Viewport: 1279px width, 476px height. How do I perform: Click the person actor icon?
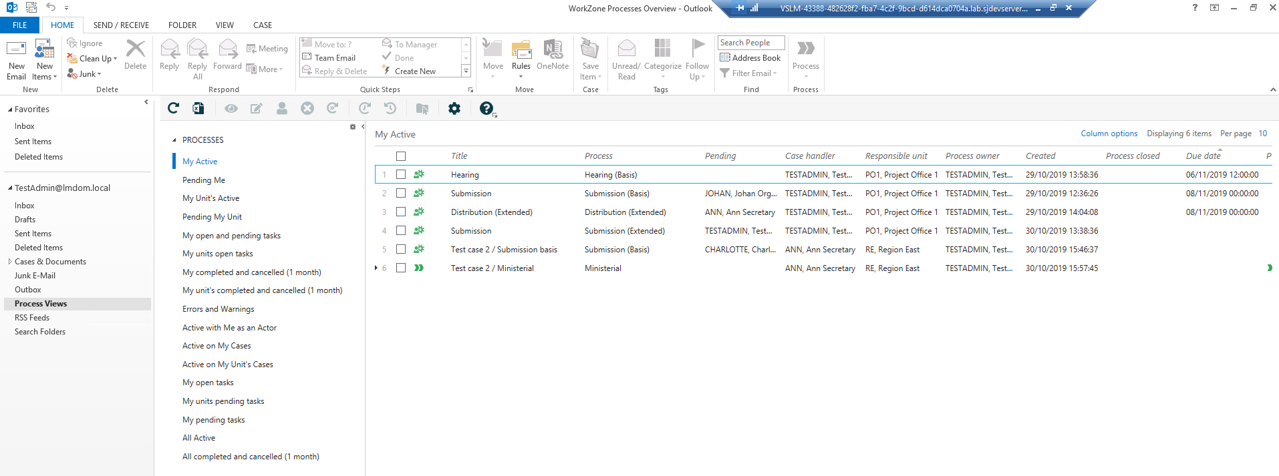pos(282,108)
